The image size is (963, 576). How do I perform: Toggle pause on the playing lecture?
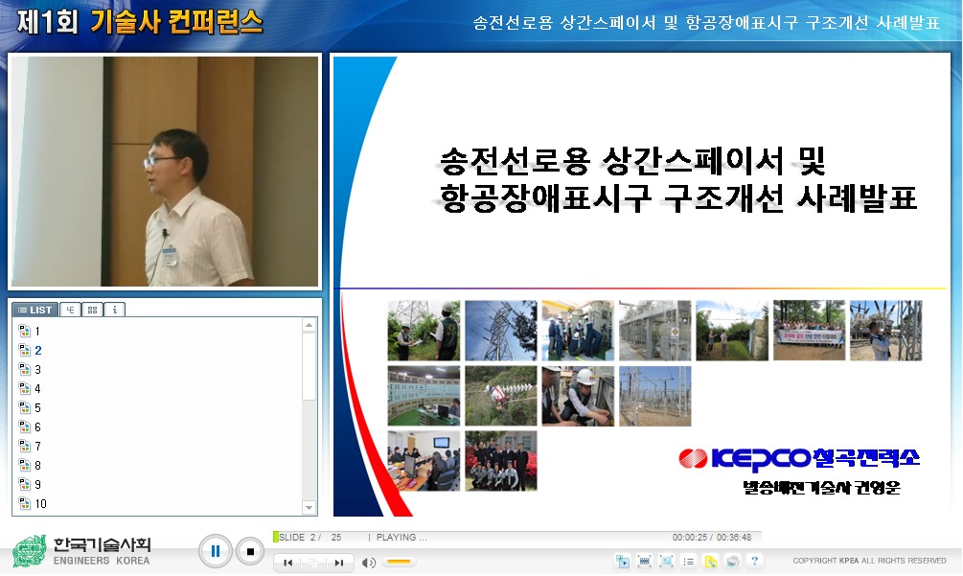coord(216,550)
